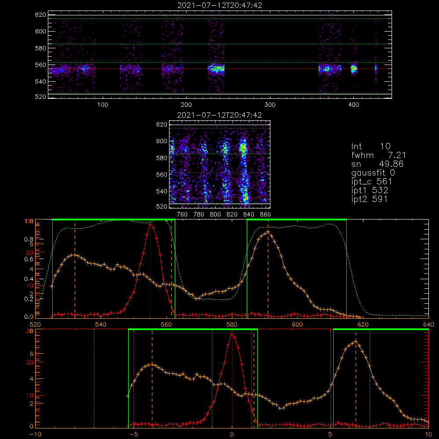Click the x-axis label 600 of third plot
This screenshot has height=439, width=439.
click(297, 324)
